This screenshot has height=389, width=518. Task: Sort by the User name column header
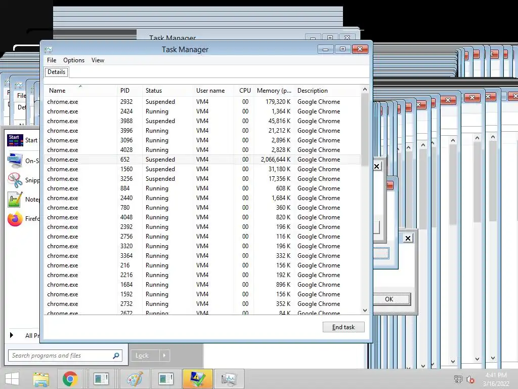[213, 90]
